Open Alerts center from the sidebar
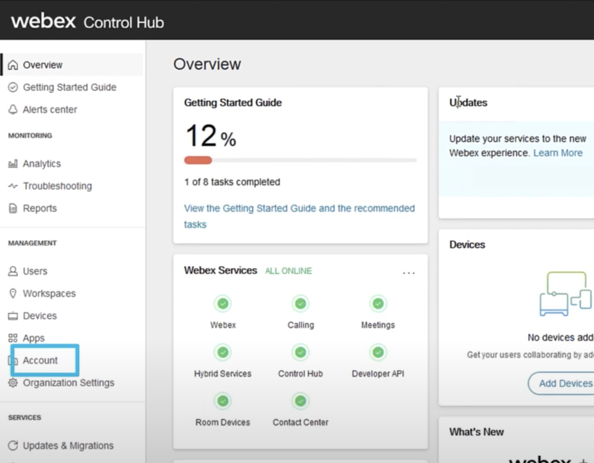This screenshot has width=594, height=463. [50, 110]
